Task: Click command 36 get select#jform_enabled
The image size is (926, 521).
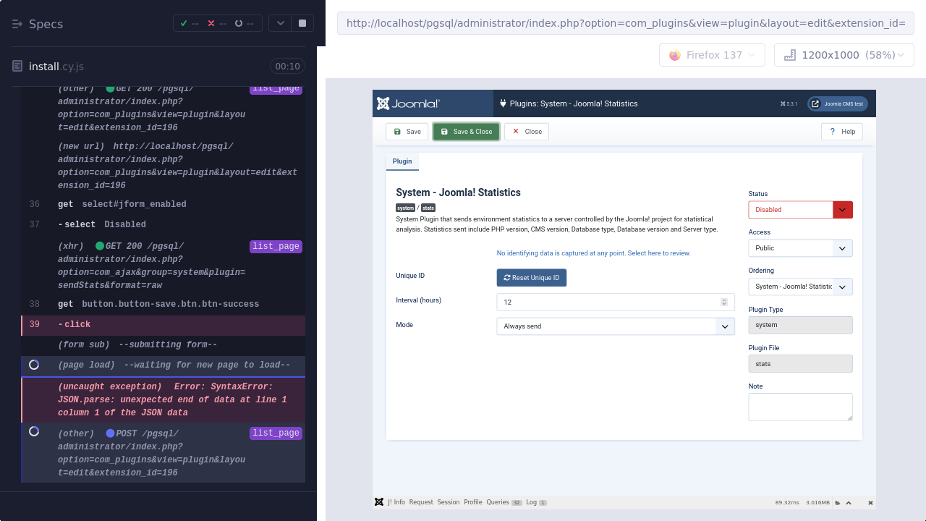Action: (x=163, y=205)
